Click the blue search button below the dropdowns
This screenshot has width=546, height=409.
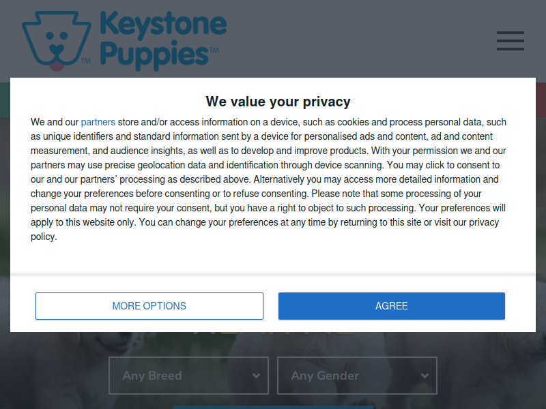274,407
